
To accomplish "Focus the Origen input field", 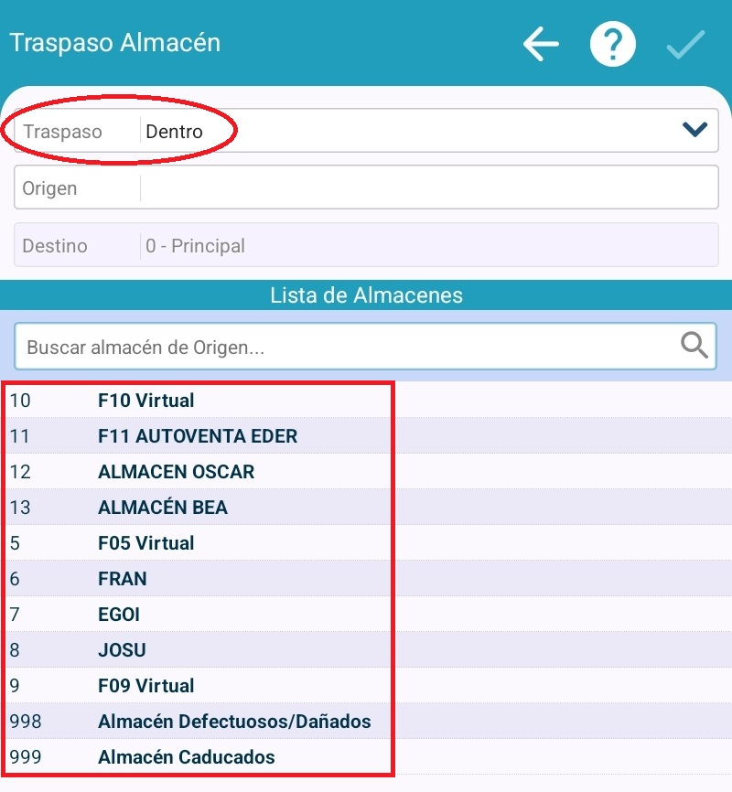I will (x=428, y=188).
